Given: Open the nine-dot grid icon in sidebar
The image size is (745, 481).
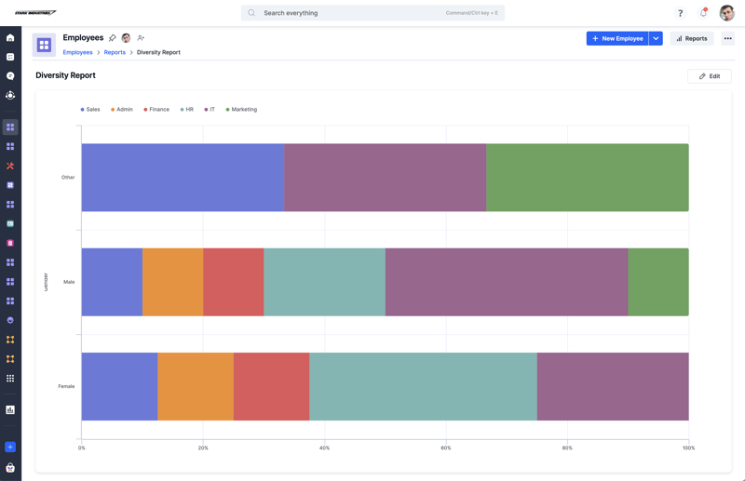Looking at the screenshot, I should coord(10,379).
